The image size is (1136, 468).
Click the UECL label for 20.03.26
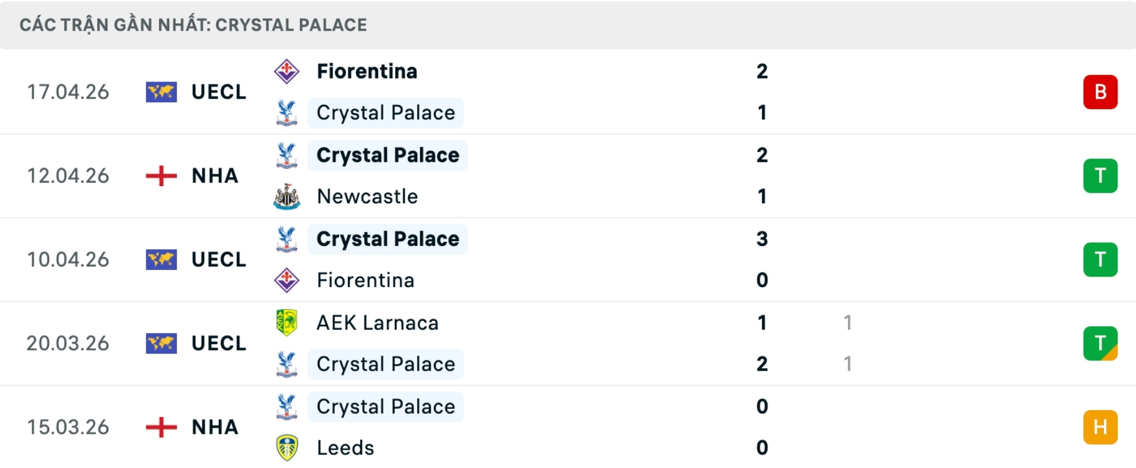(x=218, y=343)
